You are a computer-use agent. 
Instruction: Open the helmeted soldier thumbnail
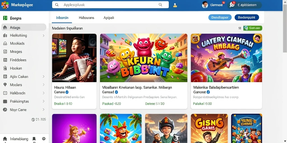[x=166, y=128]
